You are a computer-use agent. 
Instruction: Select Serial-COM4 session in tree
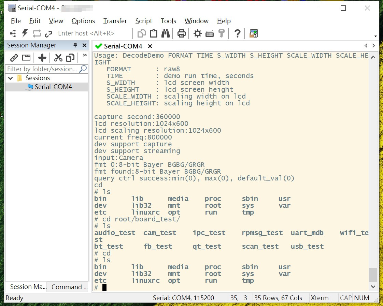click(x=53, y=87)
